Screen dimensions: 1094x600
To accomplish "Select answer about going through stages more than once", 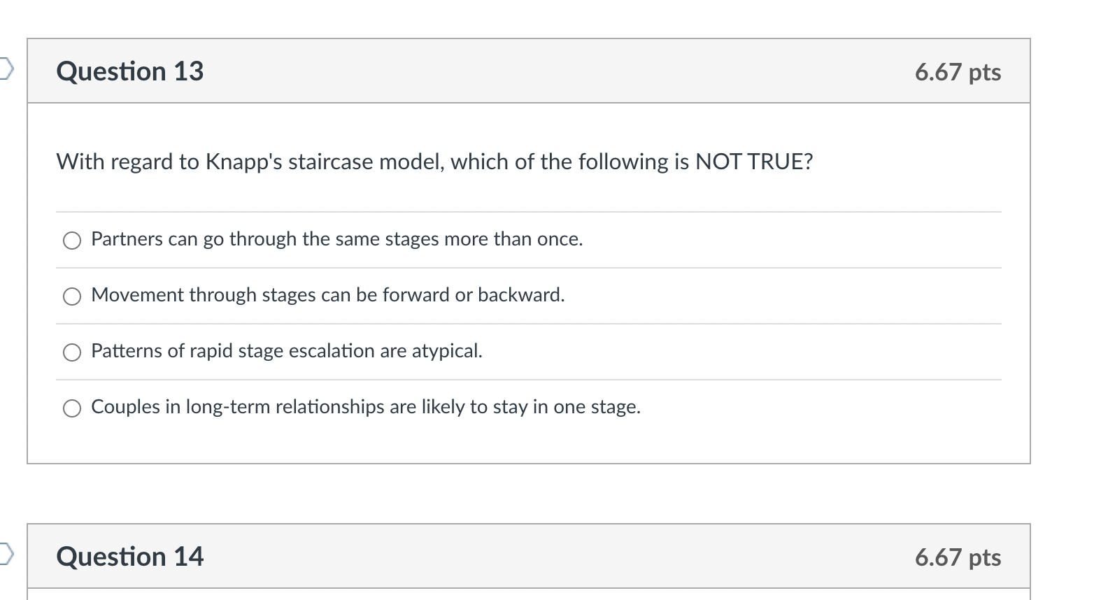I will [x=71, y=241].
